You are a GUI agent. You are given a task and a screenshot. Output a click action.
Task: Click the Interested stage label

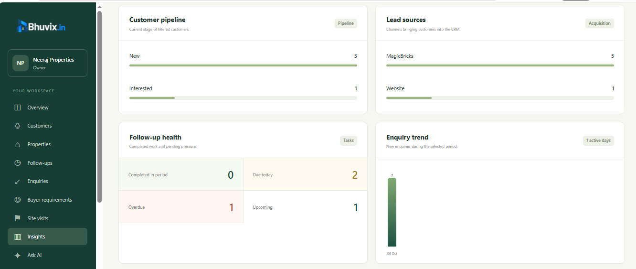pyautogui.click(x=141, y=88)
